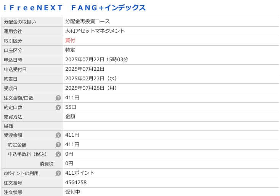The width and height of the screenshot is (280, 196).
Task: Click the 受渡日 value 2025年07月28日（月）
Action: (91, 88)
